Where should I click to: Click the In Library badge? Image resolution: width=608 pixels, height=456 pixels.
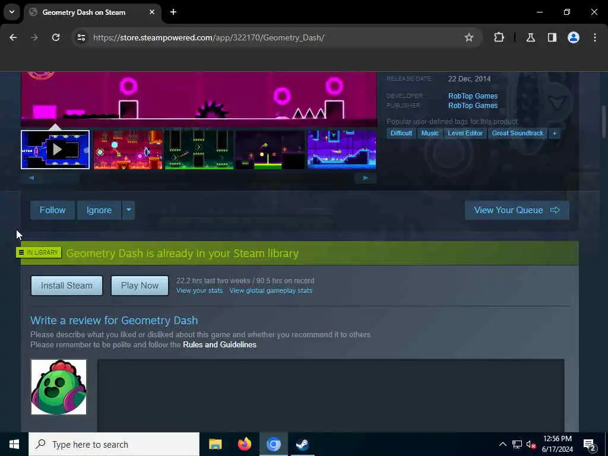point(39,252)
